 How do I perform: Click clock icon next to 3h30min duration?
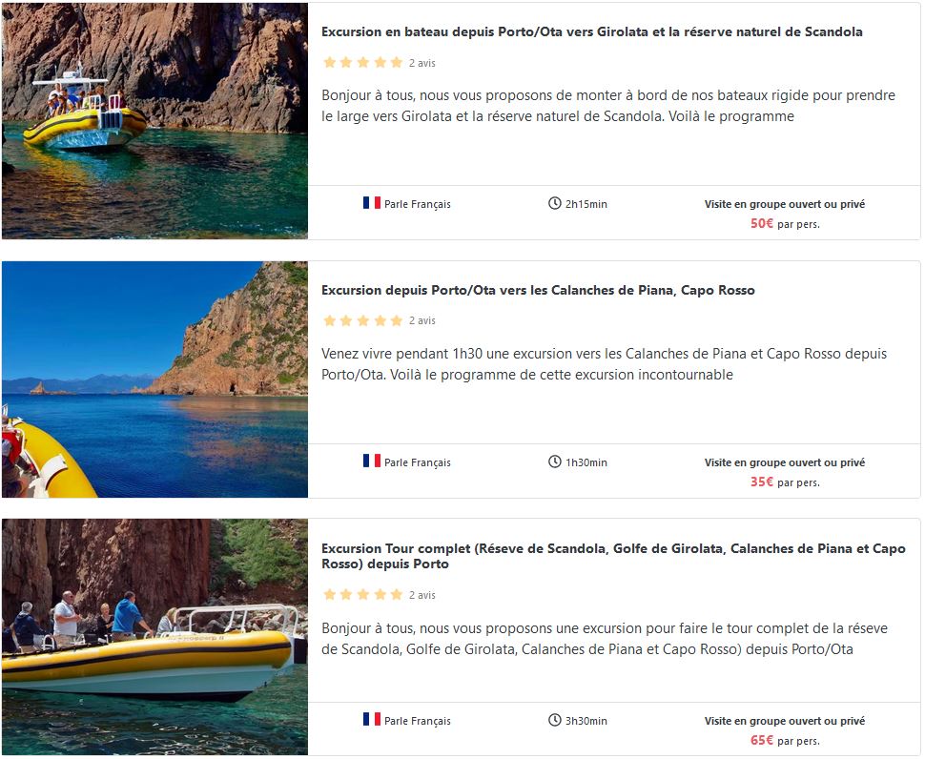(555, 720)
